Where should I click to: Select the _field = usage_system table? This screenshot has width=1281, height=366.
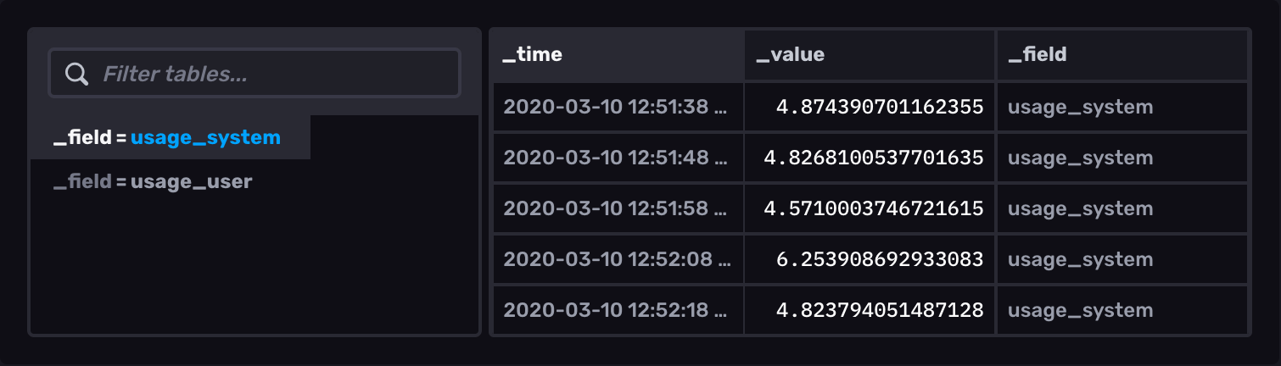click(168, 137)
